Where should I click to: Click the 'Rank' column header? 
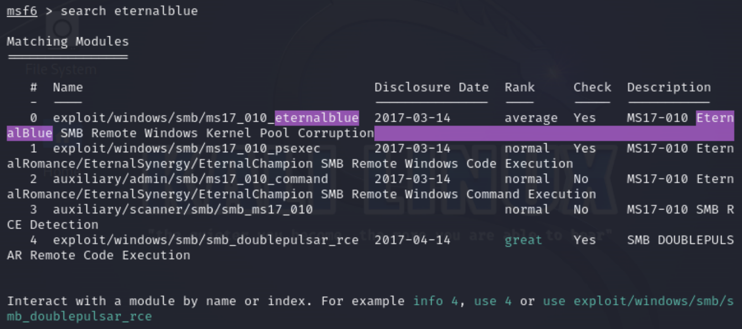pyautogui.click(x=520, y=87)
